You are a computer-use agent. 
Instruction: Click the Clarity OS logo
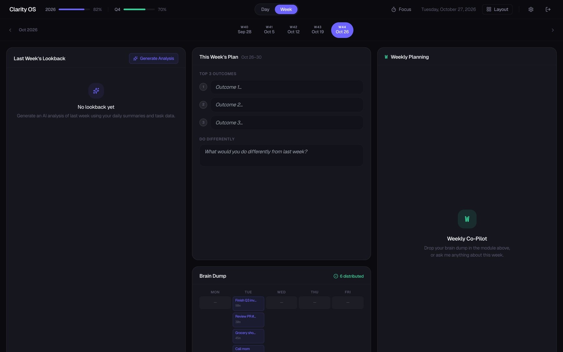click(x=23, y=9)
